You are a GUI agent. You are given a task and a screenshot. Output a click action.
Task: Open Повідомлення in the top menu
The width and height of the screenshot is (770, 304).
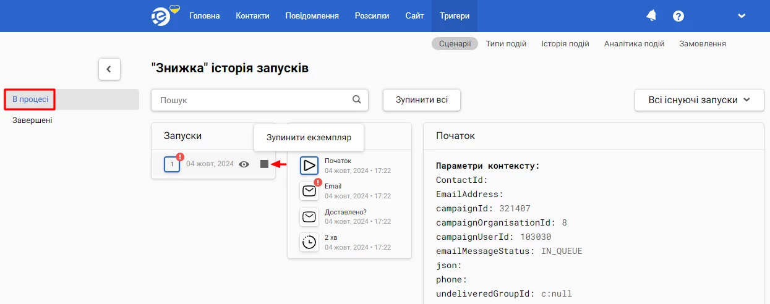312,16
